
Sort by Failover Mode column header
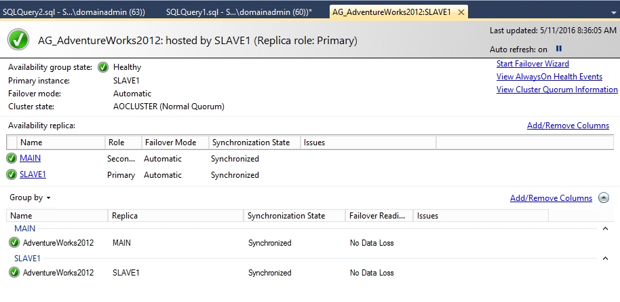(x=175, y=143)
